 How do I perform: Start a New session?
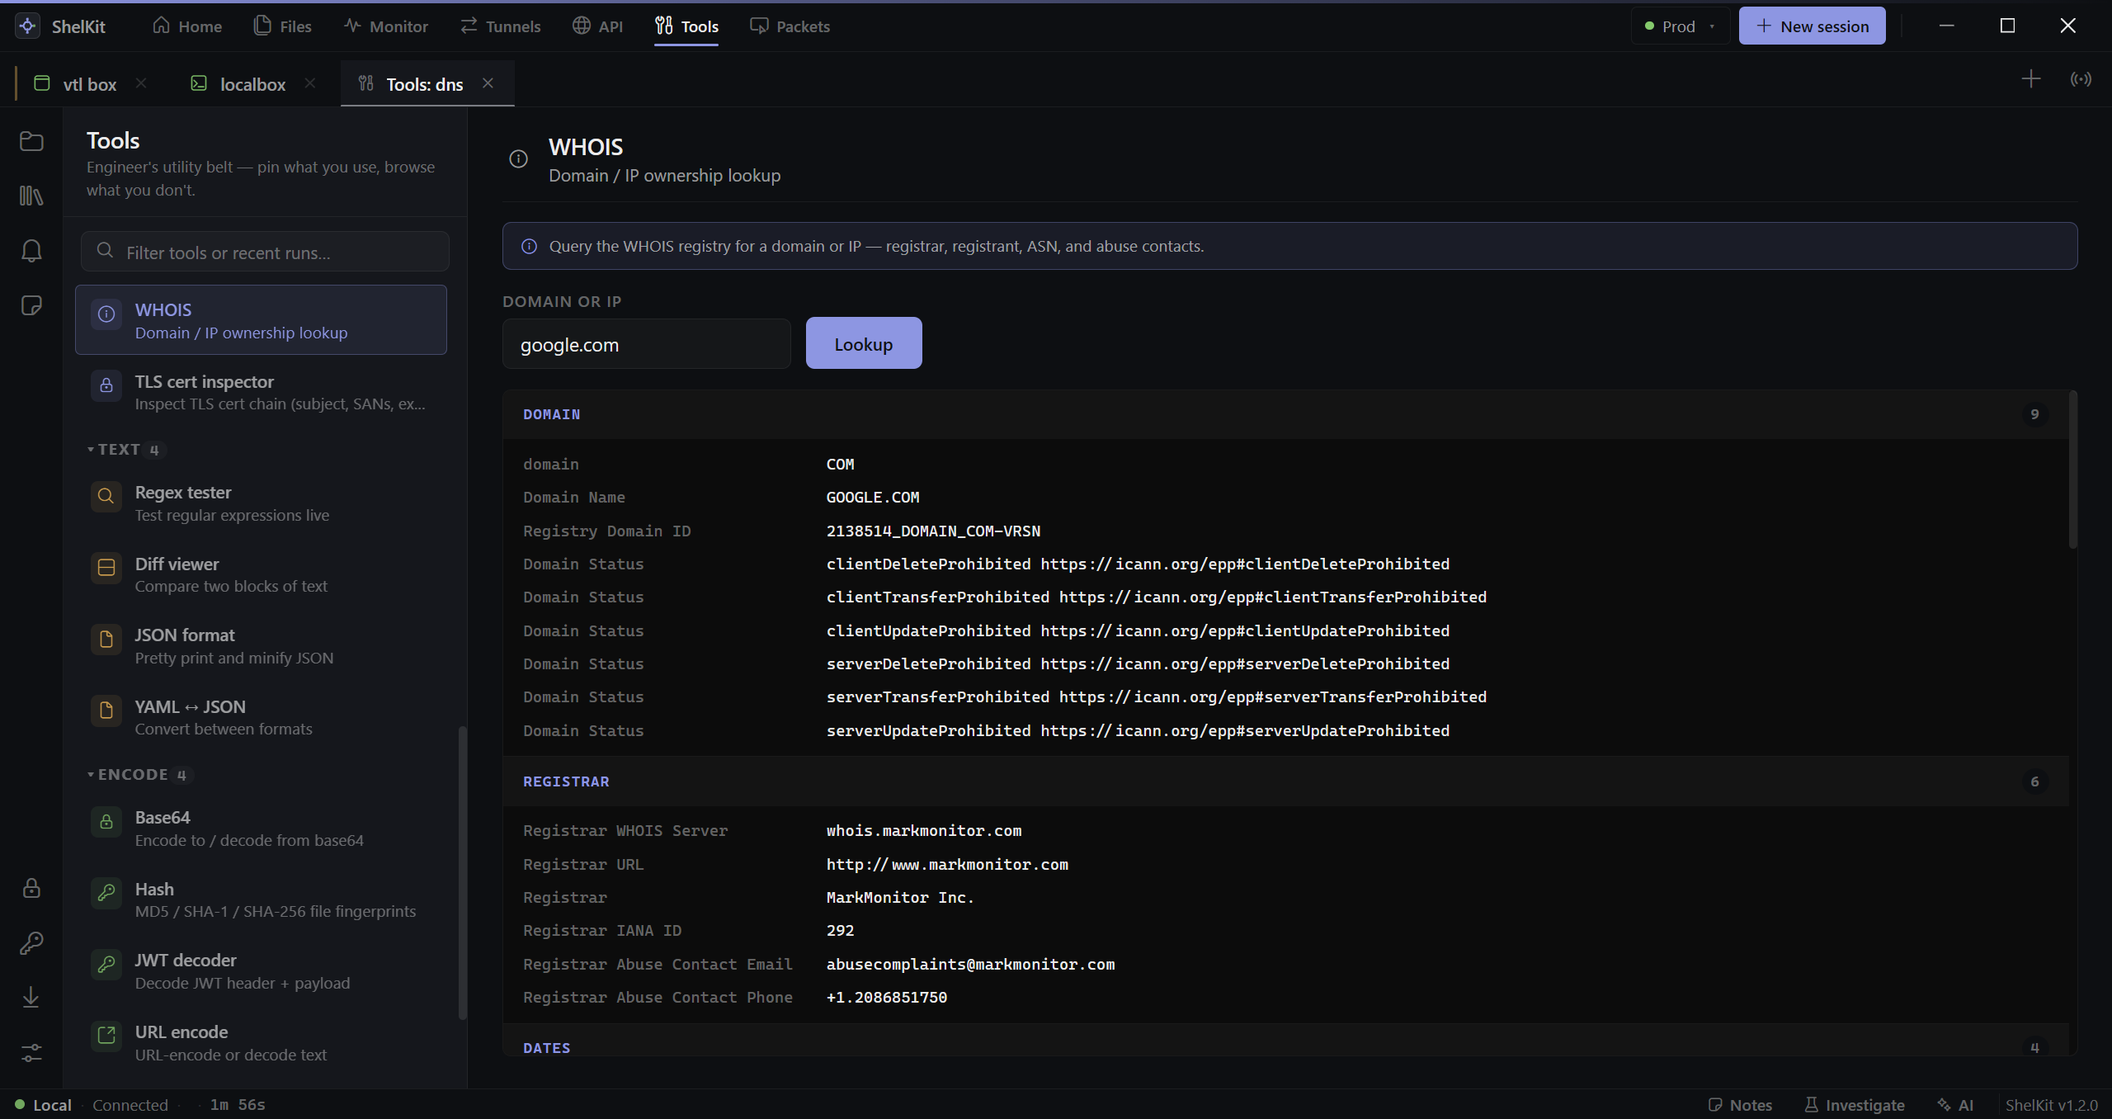pos(1812,26)
